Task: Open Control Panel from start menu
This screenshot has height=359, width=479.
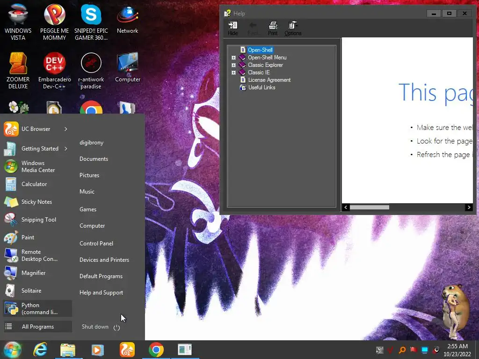Action: (96, 244)
